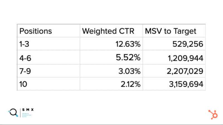Click the SMX logo text
223x125 pixels.
coord(28,110)
